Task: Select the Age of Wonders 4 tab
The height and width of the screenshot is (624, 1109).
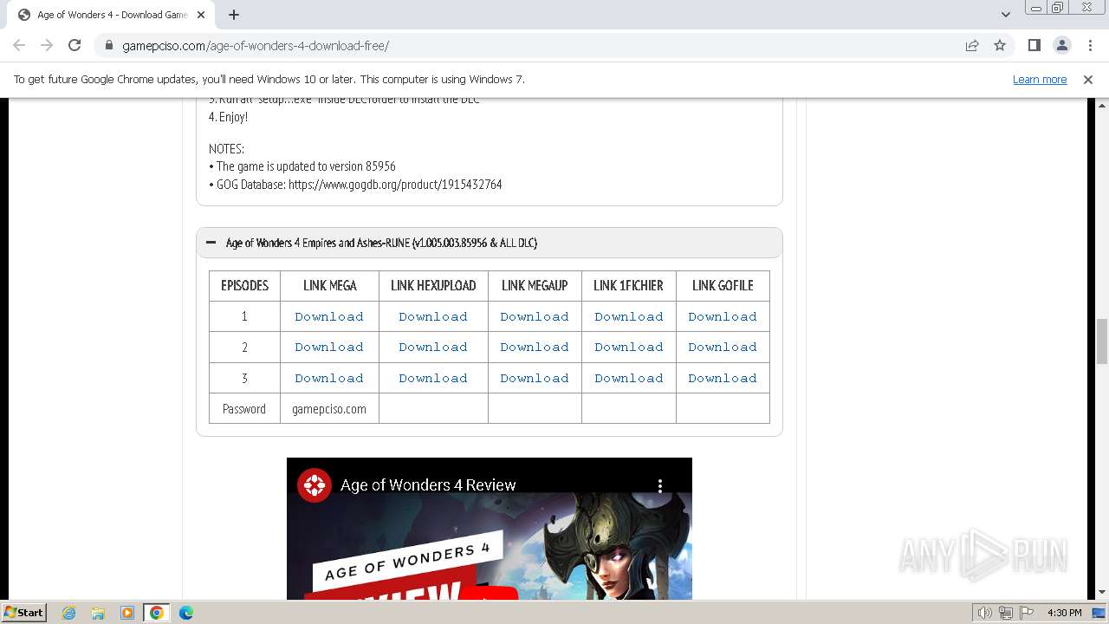Action: pos(111,15)
